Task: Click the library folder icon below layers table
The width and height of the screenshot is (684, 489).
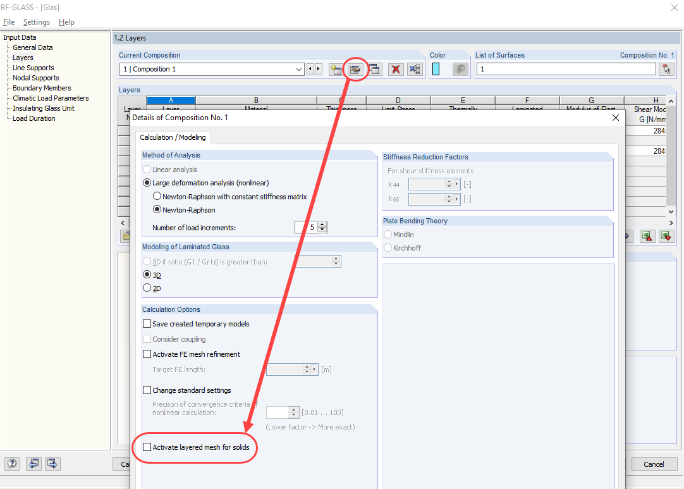Action: click(126, 236)
